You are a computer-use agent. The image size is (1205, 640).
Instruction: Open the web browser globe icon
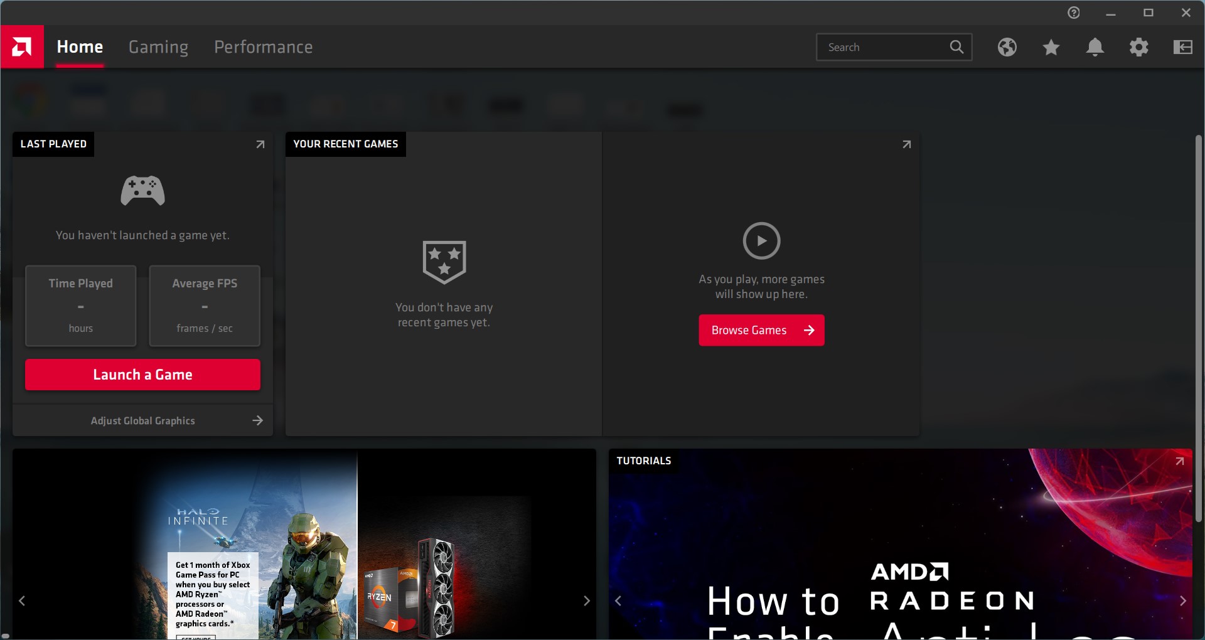(1007, 47)
